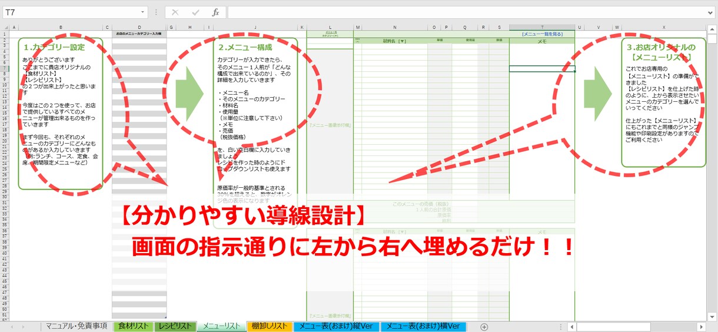Open the メニュー表(おまけ)縦Ver sheet tab
This screenshot has height=332, width=718.
(336, 327)
